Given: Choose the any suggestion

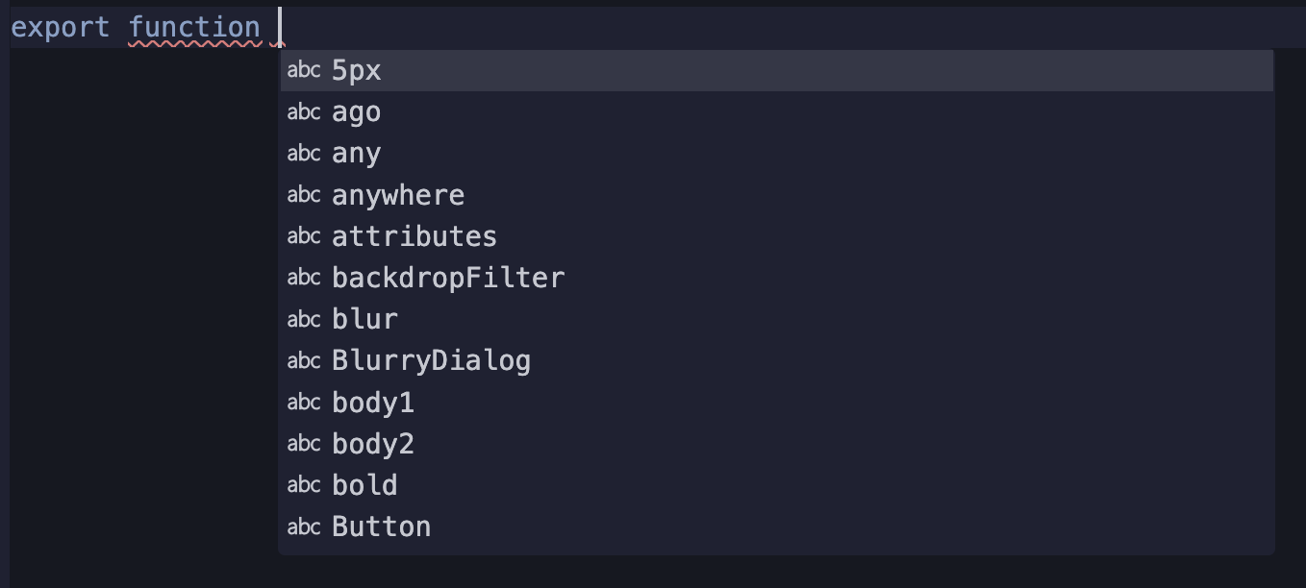Looking at the screenshot, I should [356, 153].
